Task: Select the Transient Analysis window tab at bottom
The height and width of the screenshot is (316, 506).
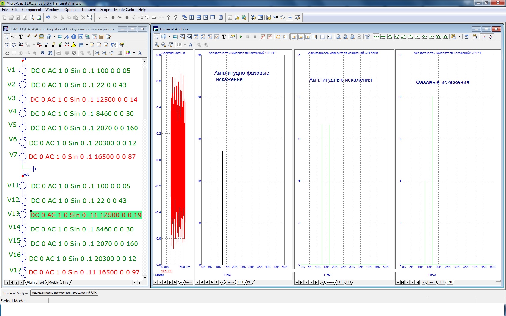Action: point(15,293)
